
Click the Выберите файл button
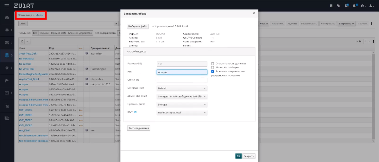click(x=137, y=26)
